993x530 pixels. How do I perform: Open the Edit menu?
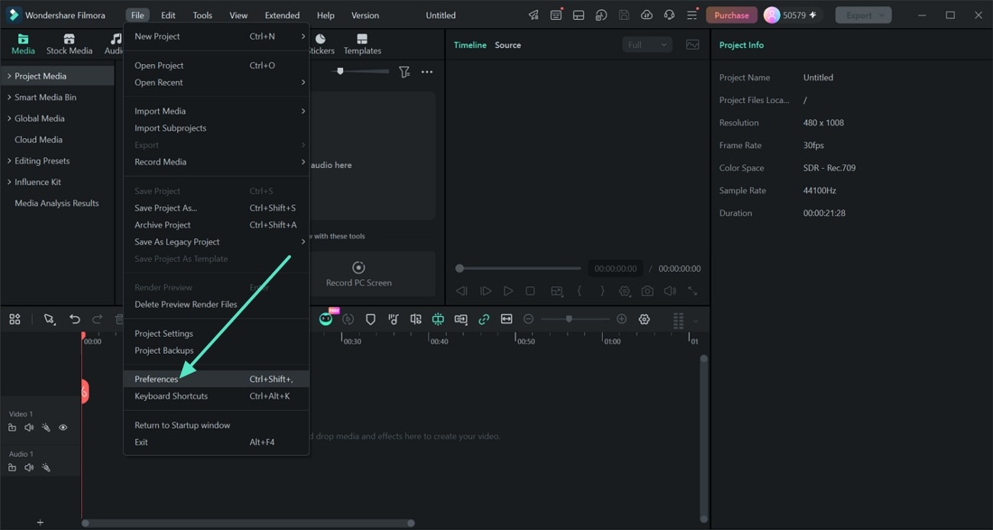point(168,15)
